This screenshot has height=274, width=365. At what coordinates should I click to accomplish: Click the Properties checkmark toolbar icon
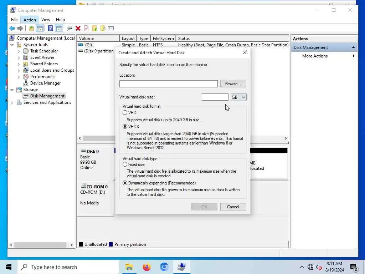tap(86, 29)
